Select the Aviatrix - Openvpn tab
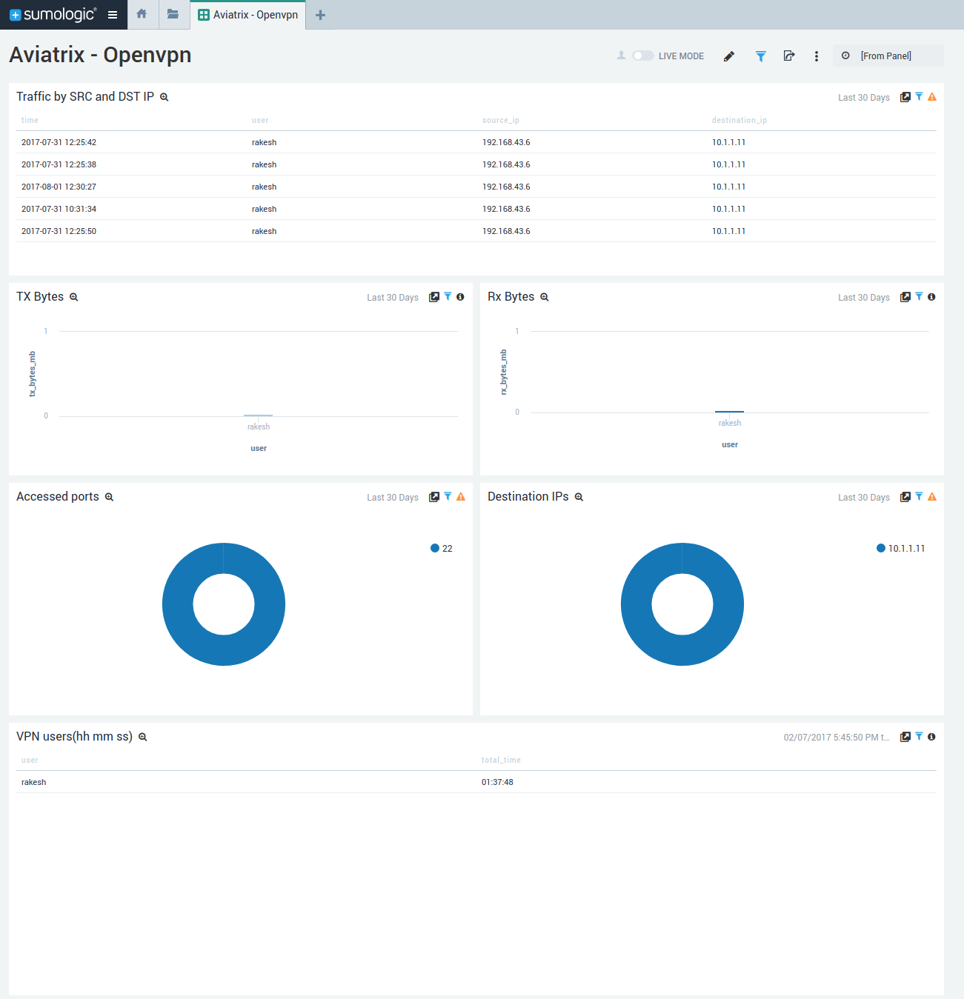964x999 pixels. click(248, 15)
